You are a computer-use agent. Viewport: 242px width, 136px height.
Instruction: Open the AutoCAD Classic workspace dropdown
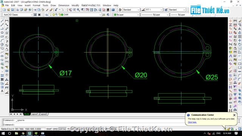[x=18, y=15]
